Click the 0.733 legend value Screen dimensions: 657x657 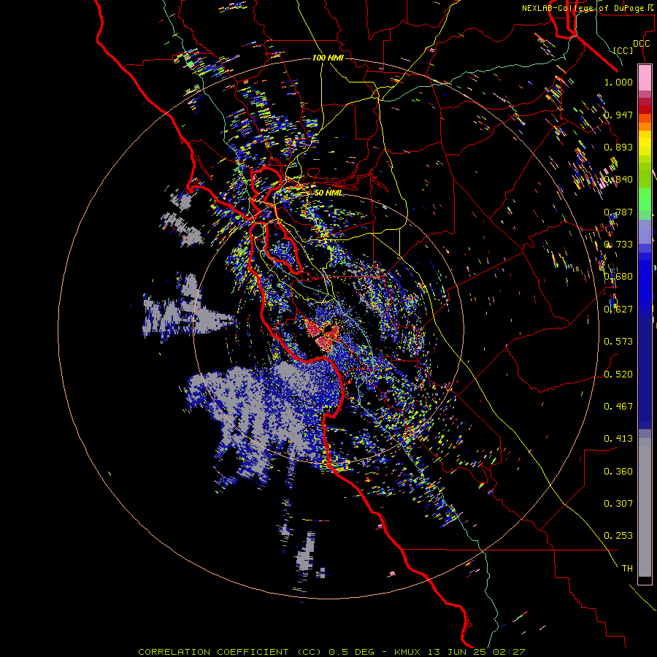pos(618,245)
